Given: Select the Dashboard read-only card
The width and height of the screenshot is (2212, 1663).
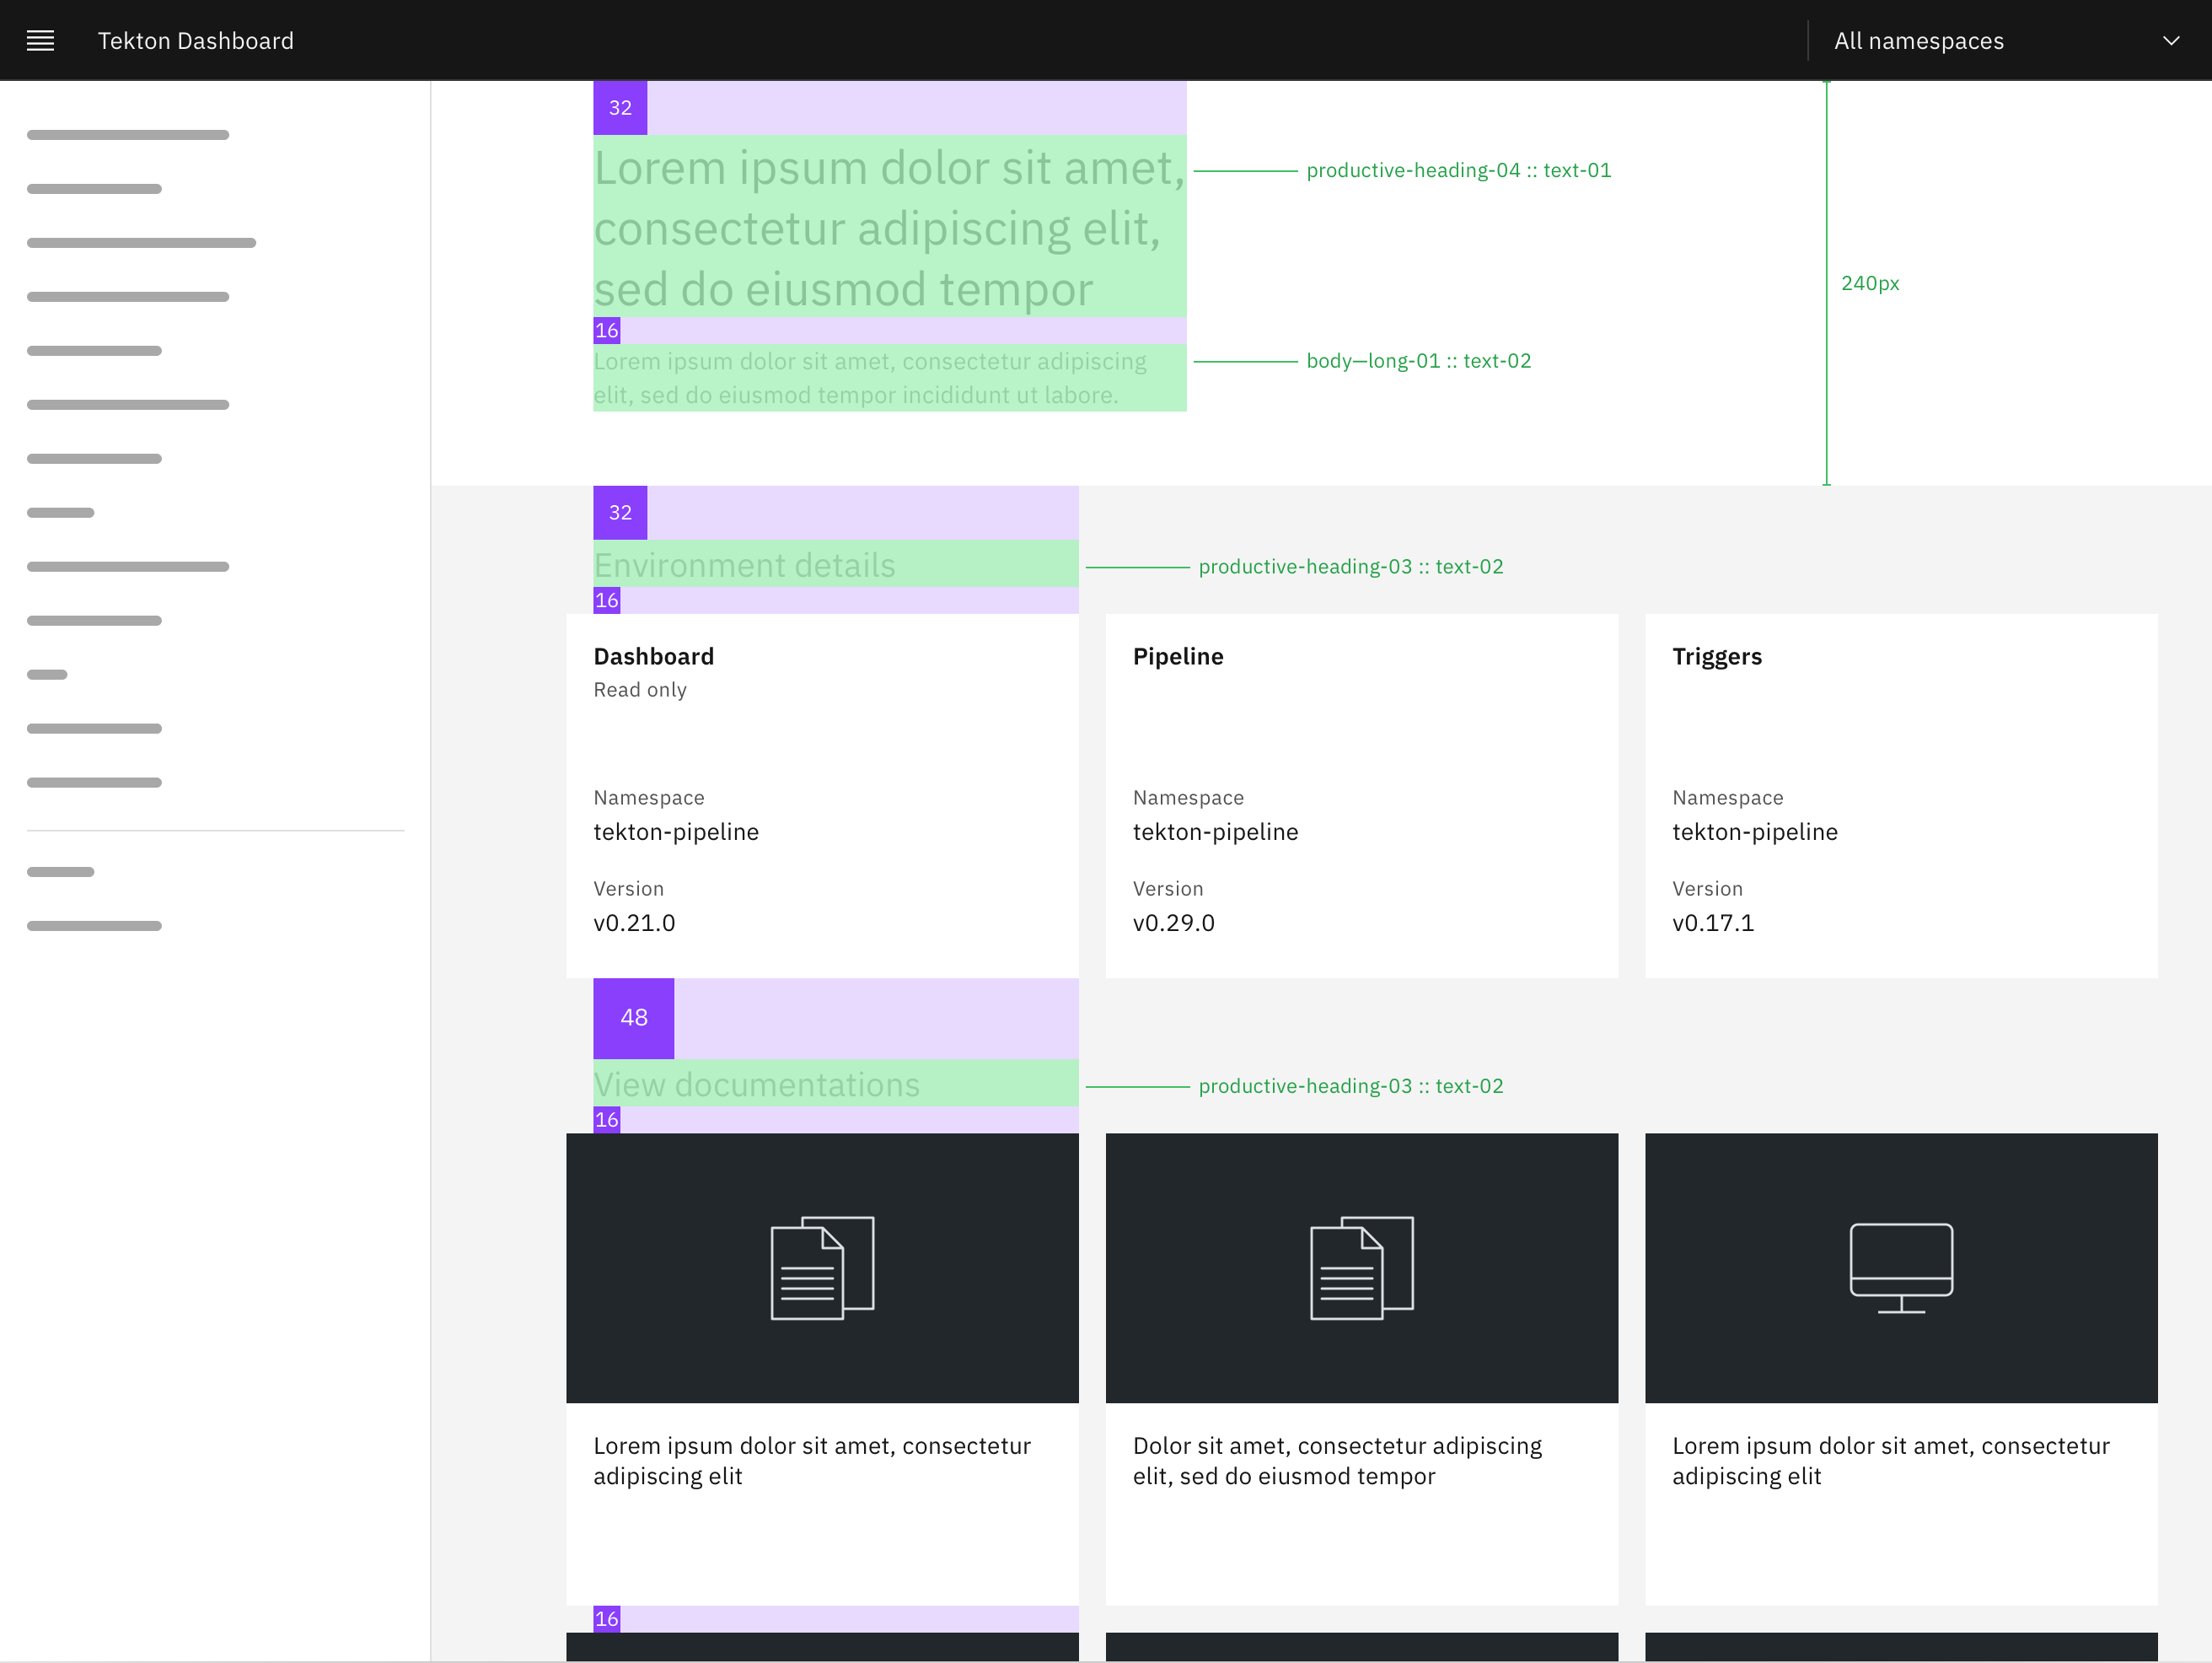Looking at the screenshot, I should coord(822,795).
